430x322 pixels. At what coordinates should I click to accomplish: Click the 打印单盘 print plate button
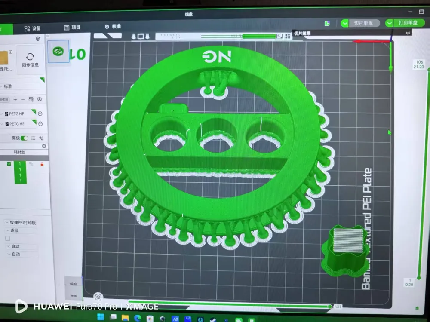408,23
